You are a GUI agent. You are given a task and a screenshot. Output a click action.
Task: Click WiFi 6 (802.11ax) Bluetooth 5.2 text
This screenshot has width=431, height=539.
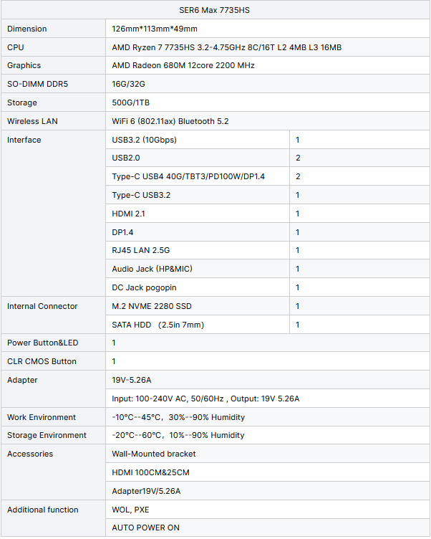[x=170, y=121]
